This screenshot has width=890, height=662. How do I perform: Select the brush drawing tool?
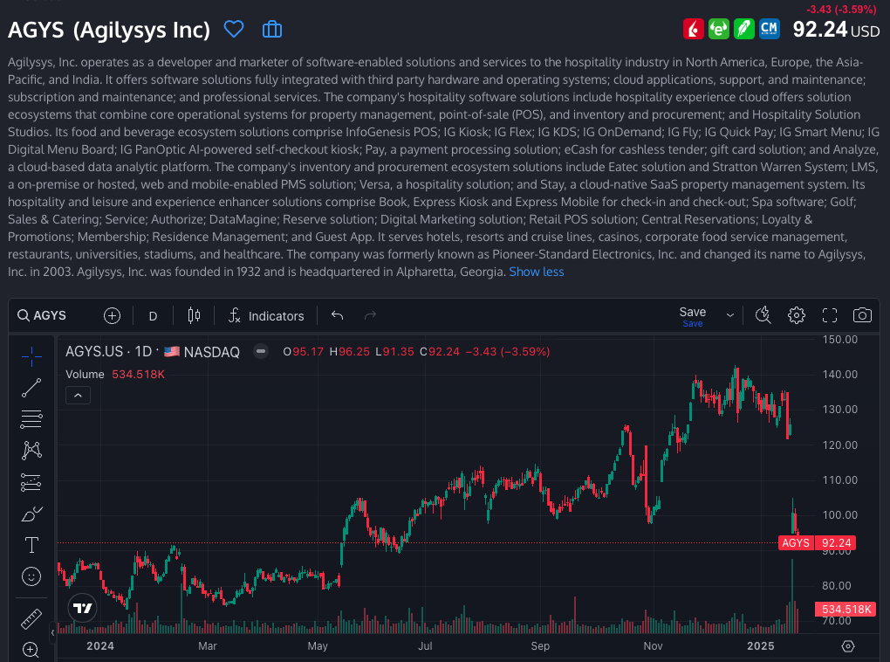click(x=31, y=514)
